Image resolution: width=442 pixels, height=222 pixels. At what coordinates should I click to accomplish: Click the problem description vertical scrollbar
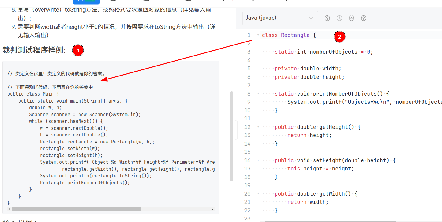[x=232, y=136]
